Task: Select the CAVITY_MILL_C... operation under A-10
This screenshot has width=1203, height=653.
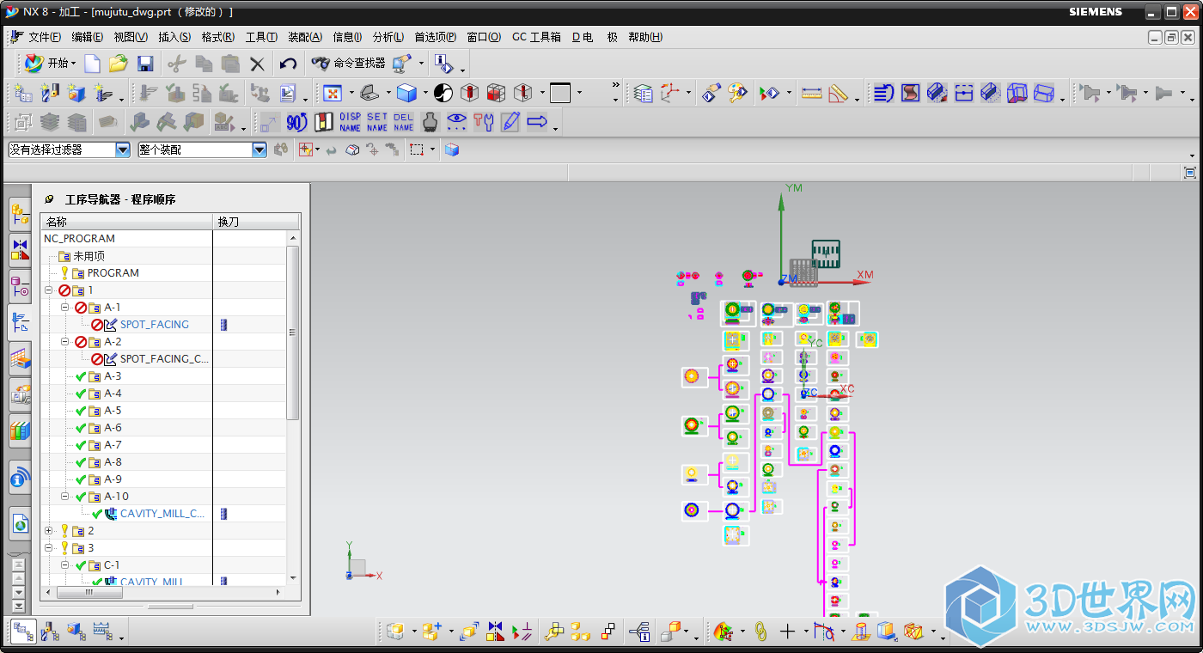Action: 163,514
